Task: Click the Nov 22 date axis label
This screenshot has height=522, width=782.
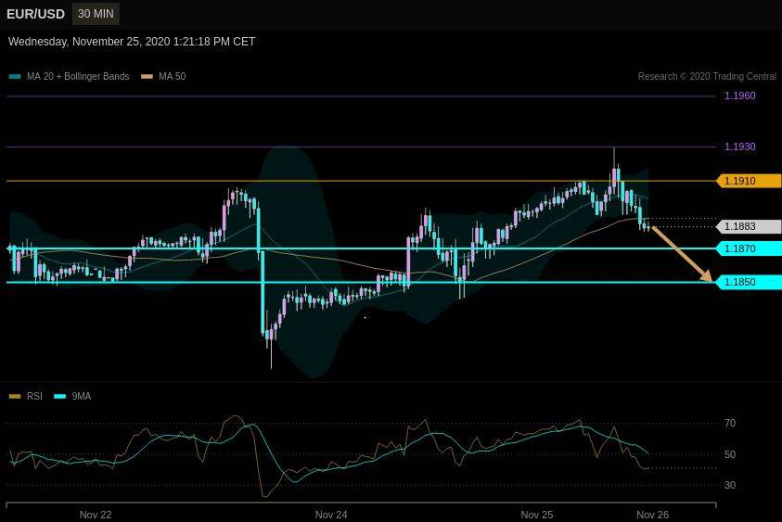Action: click(96, 515)
